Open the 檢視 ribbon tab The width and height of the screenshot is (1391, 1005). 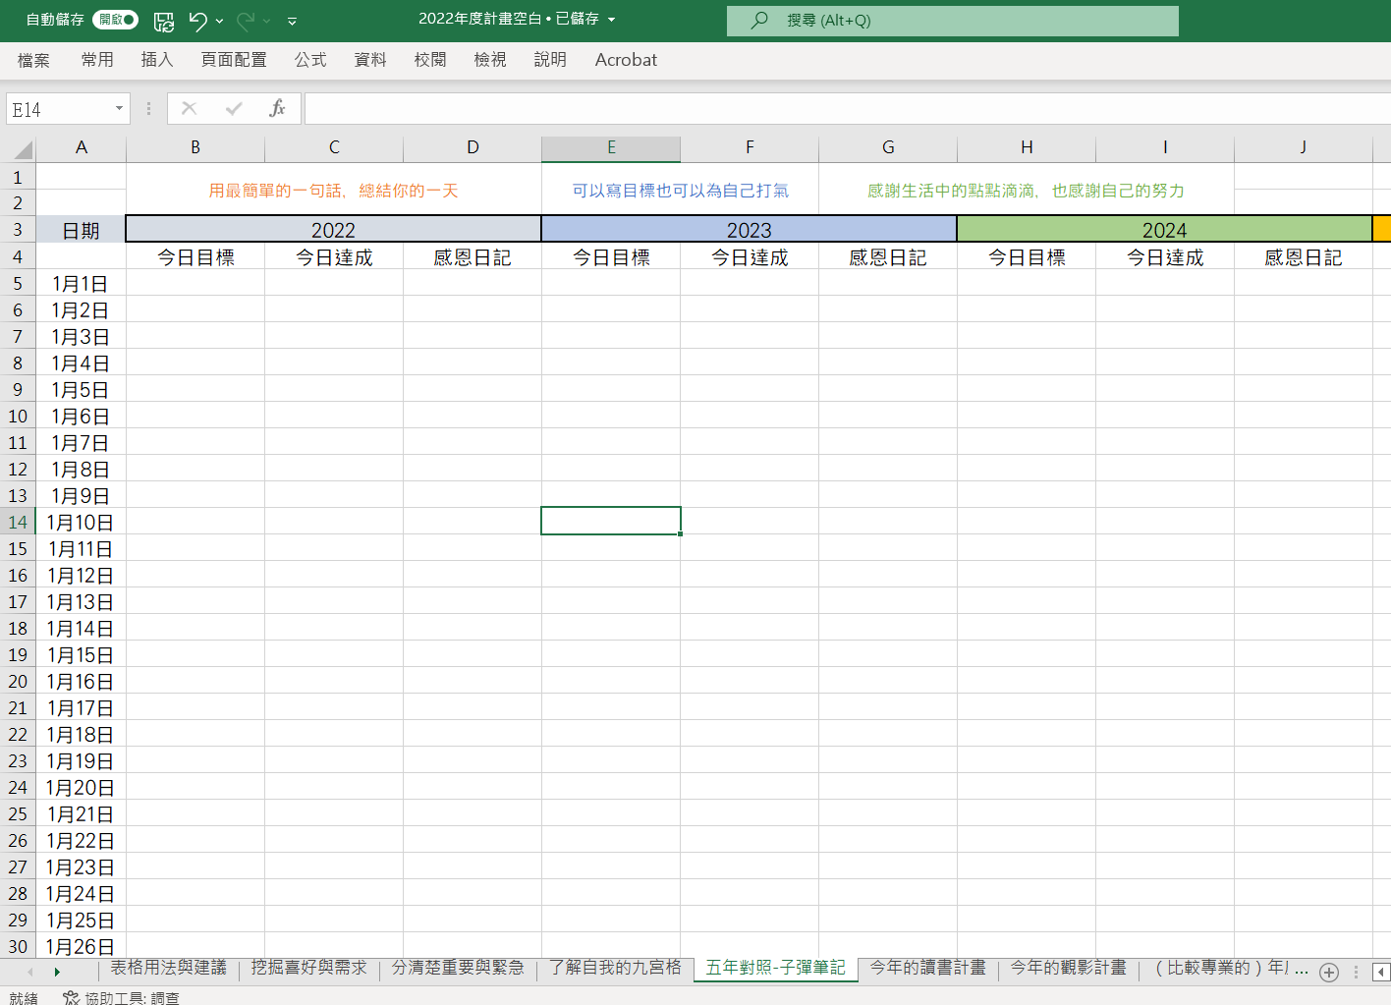tap(490, 60)
